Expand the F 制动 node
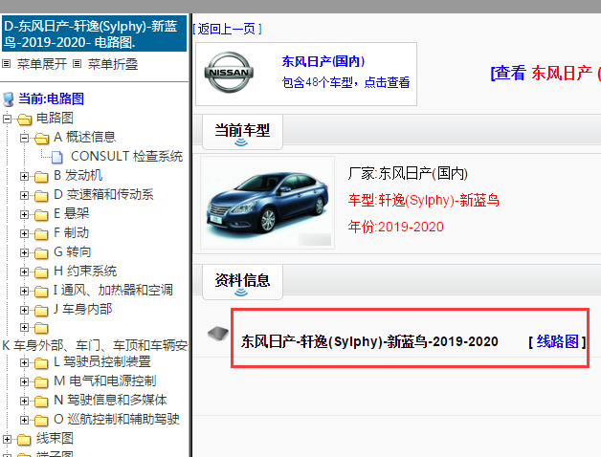This screenshot has height=457, width=601. 24,233
